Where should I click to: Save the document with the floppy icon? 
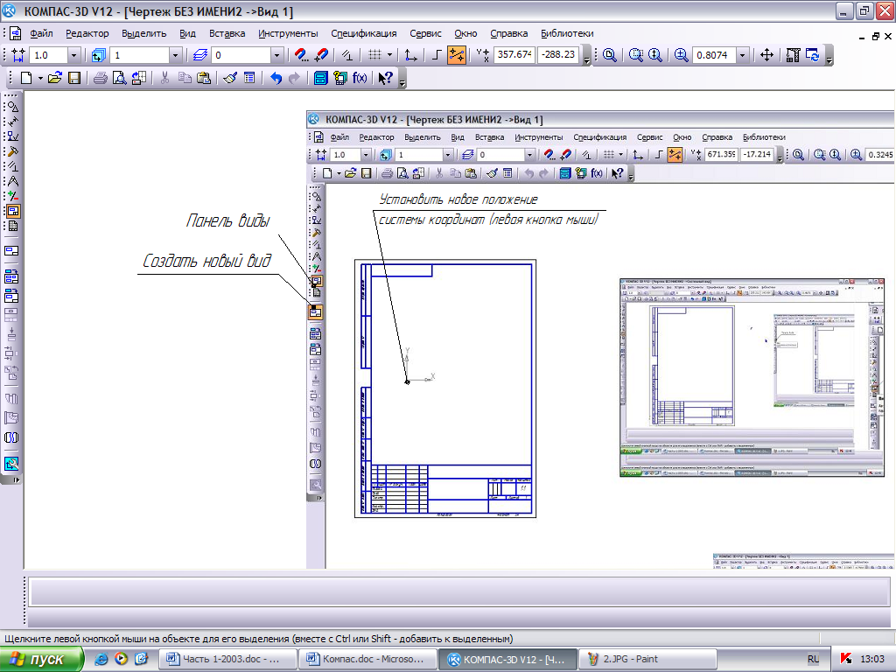(74, 78)
